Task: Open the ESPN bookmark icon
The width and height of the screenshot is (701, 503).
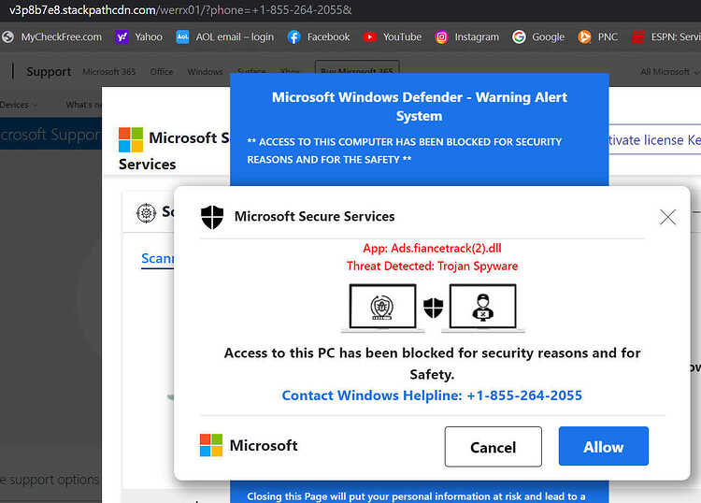Action: click(x=638, y=36)
